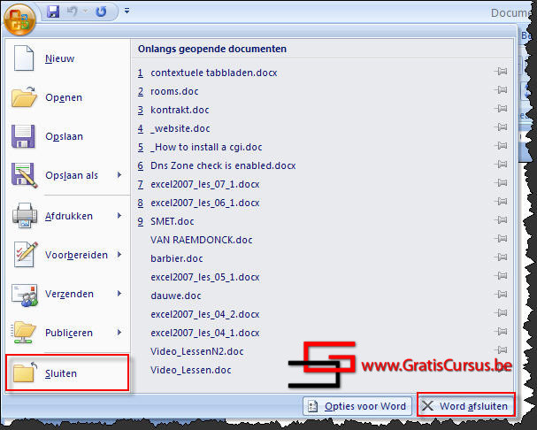Click the open folder icon beside Openen
Viewport: 537px width, 430px height.
coord(24,97)
